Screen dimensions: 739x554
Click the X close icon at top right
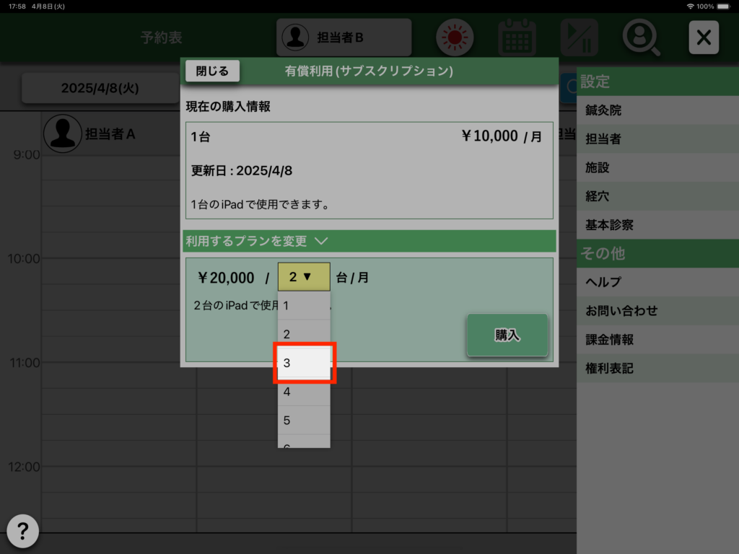(x=704, y=38)
